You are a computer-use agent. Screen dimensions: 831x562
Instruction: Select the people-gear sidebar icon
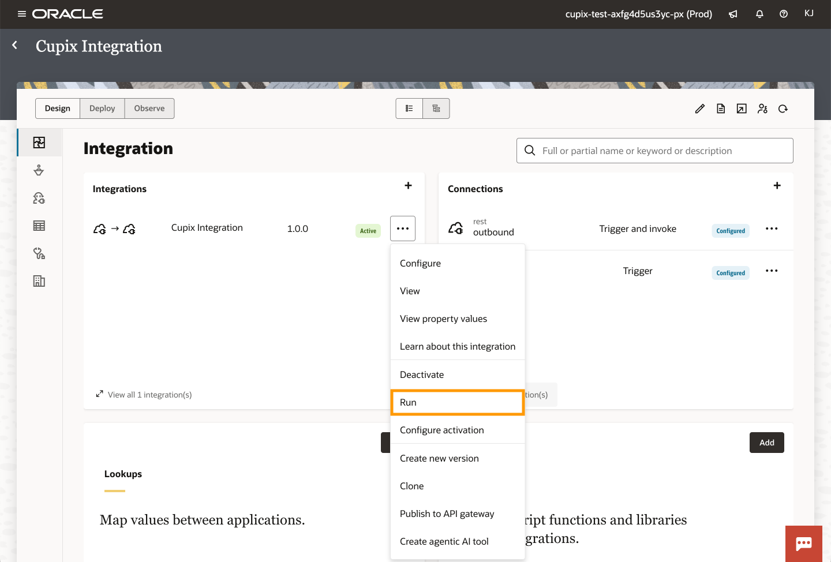39,198
